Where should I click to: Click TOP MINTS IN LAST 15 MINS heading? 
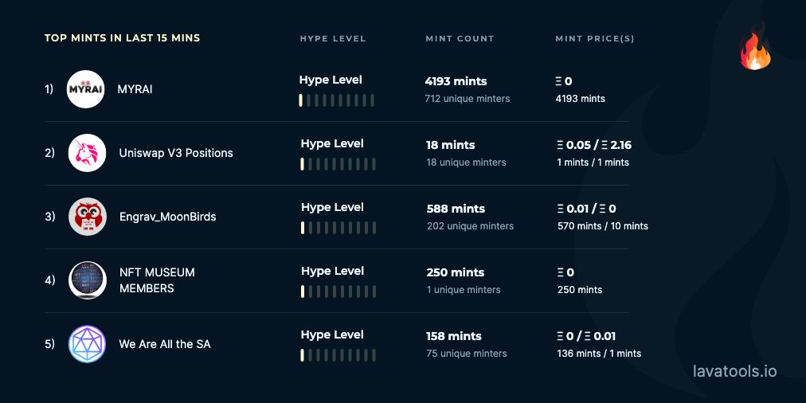[123, 38]
